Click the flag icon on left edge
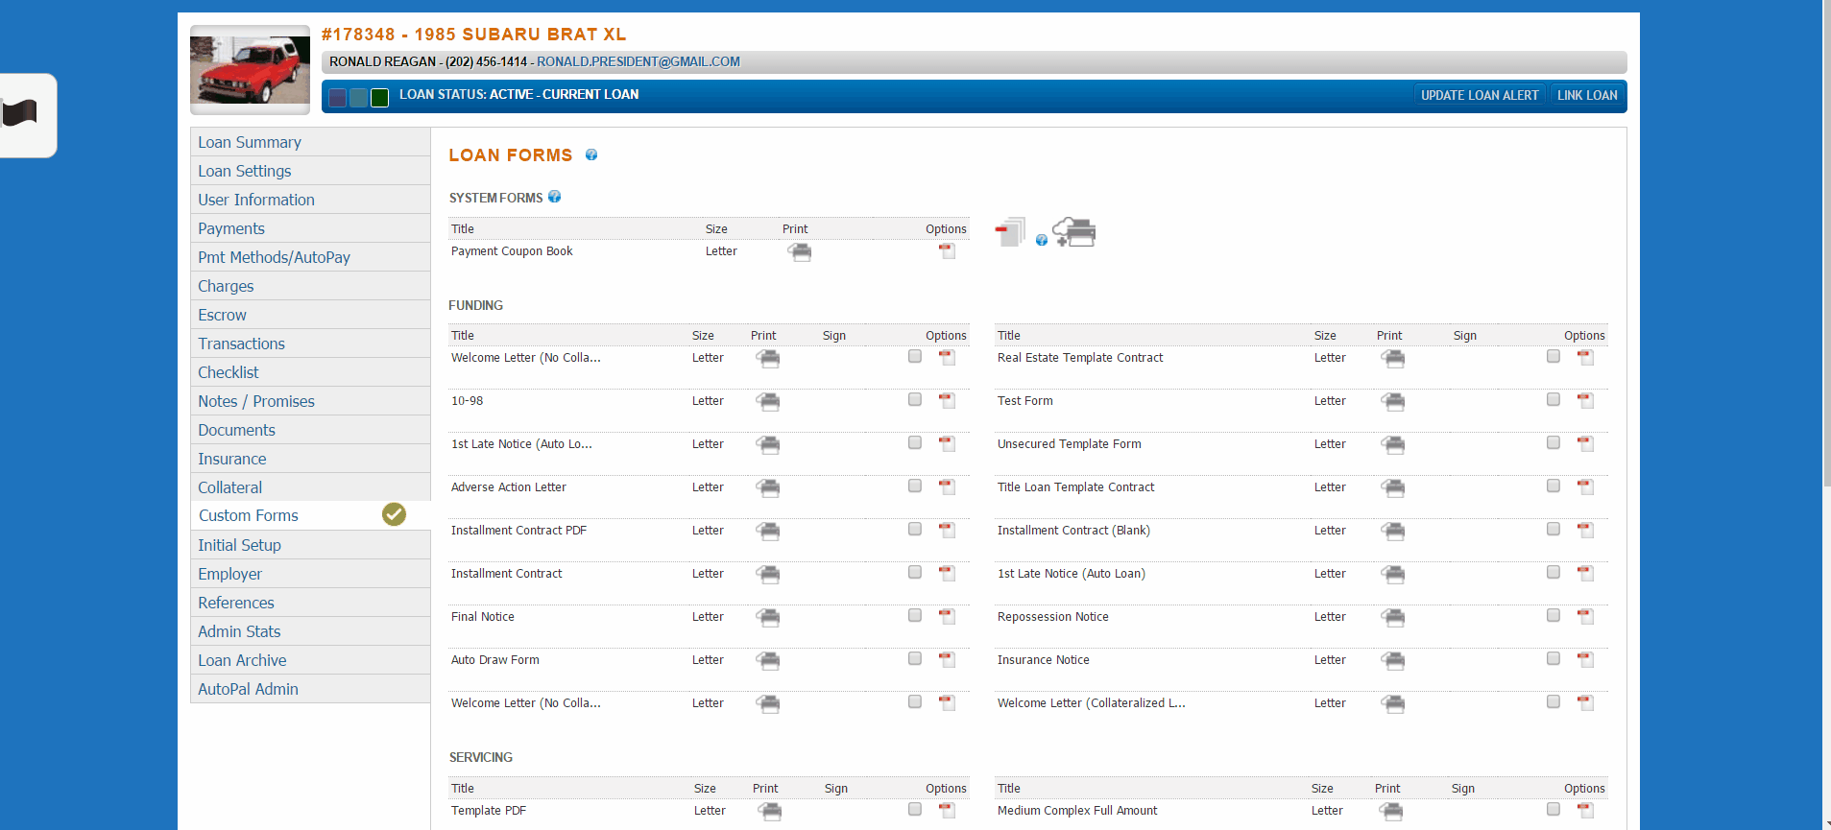Viewport: 1831px width, 830px height. point(20,113)
